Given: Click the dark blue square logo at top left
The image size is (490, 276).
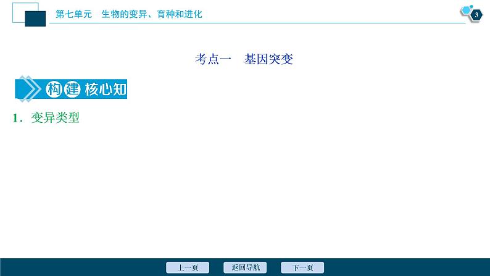Looking at the screenshot, I should (x=35, y=19).
